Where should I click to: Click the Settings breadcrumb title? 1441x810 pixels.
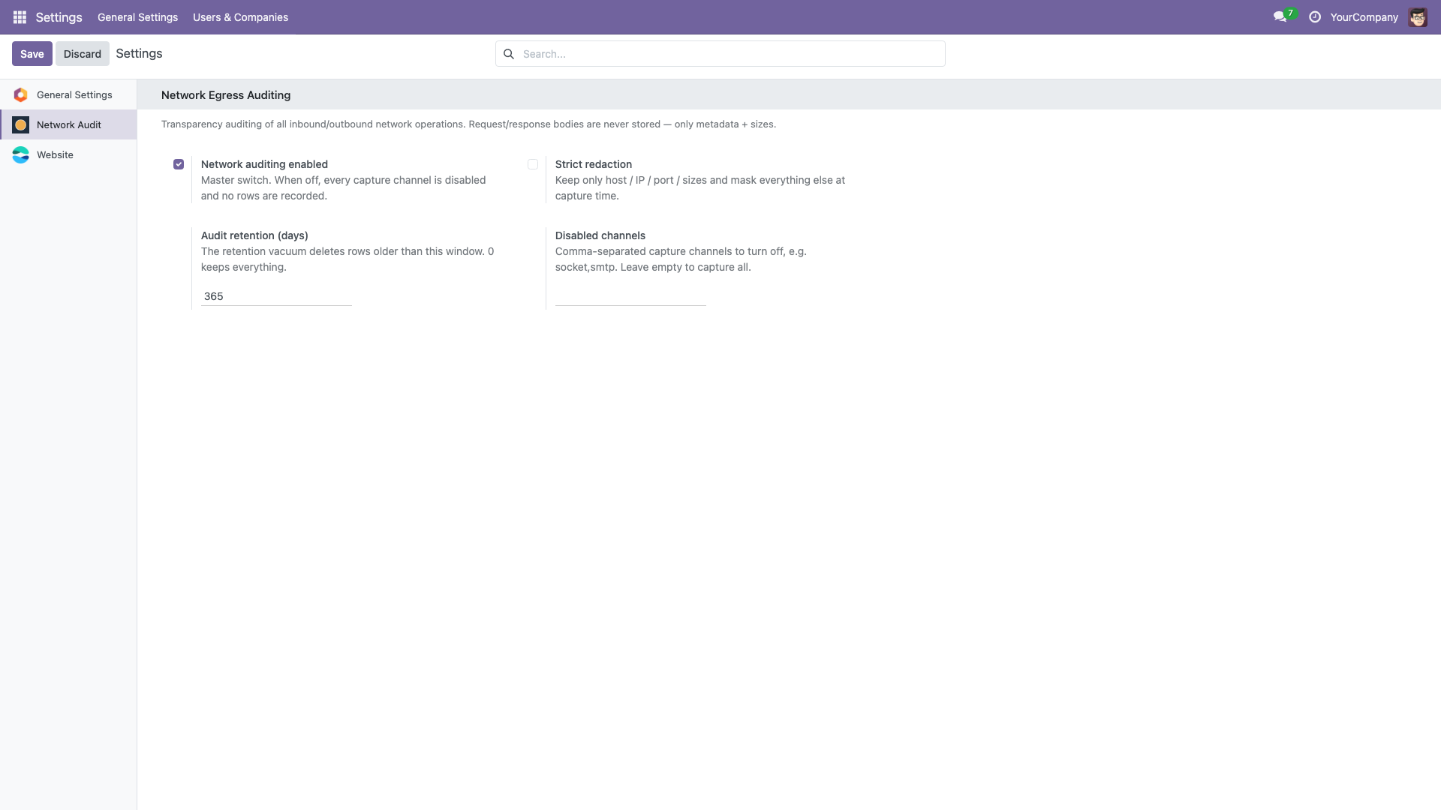coord(139,53)
